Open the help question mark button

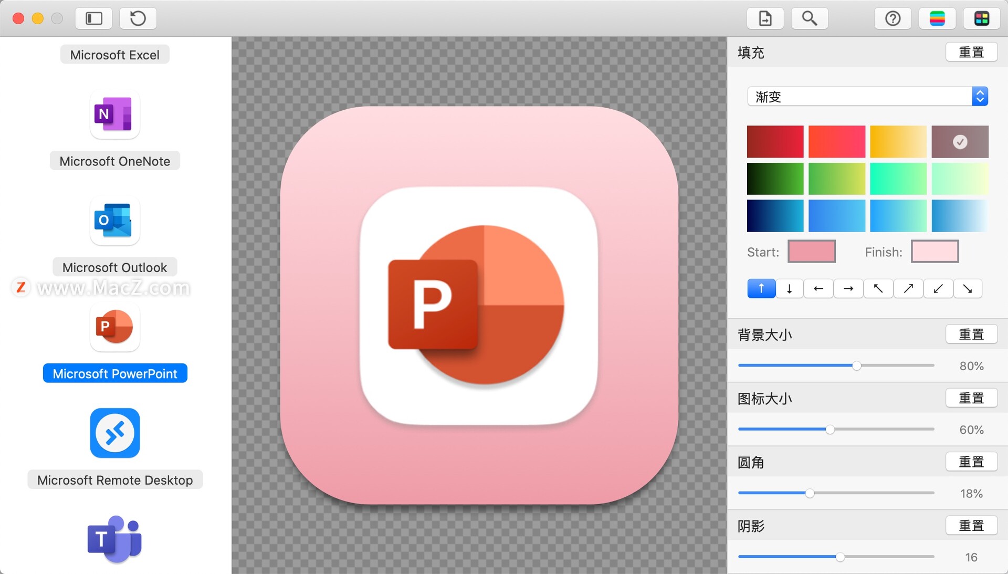892,18
